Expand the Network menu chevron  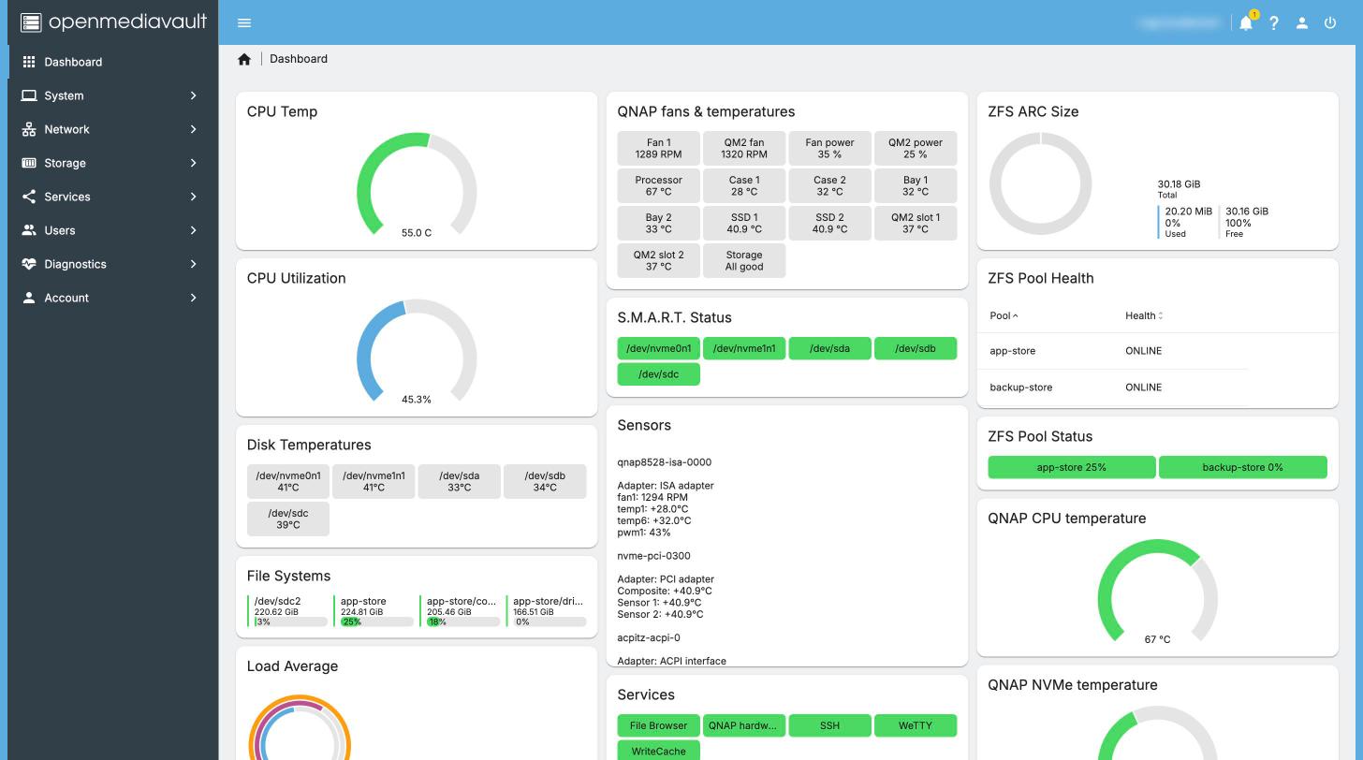(194, 129)
